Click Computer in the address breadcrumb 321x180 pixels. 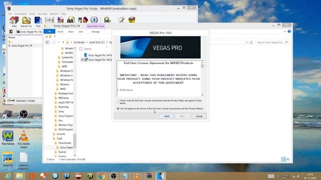pyautogui.click(x=79, y=42)
